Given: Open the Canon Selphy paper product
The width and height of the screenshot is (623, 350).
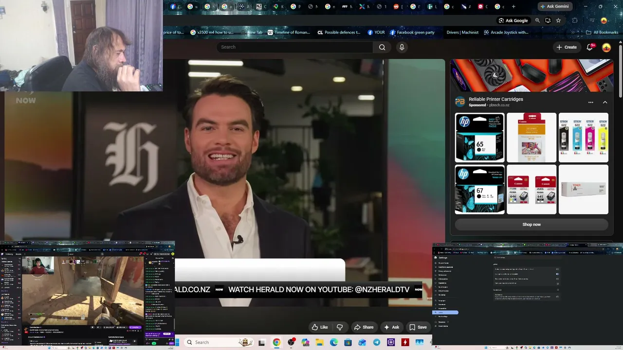Looking at the screenshot, I should click(x=531, y=138).
